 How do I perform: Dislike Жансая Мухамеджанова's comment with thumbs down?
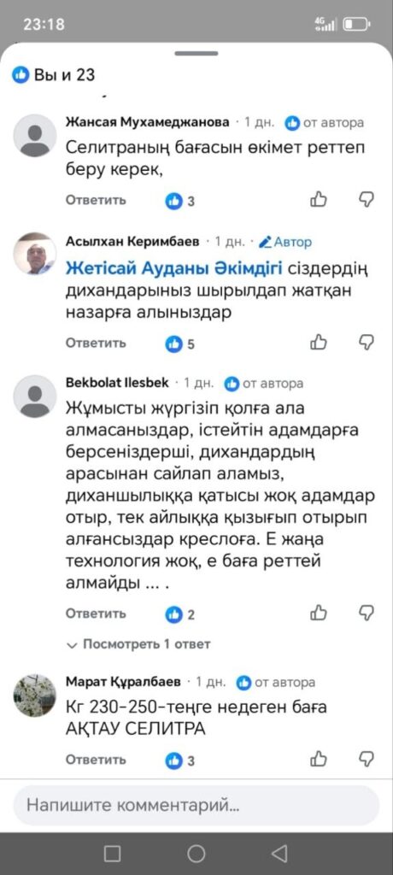[367, 199]
